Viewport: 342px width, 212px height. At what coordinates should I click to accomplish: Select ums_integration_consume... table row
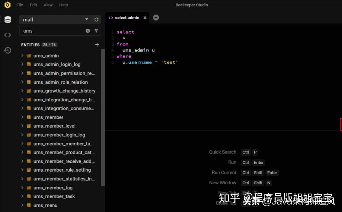click(x=60, y=108)
